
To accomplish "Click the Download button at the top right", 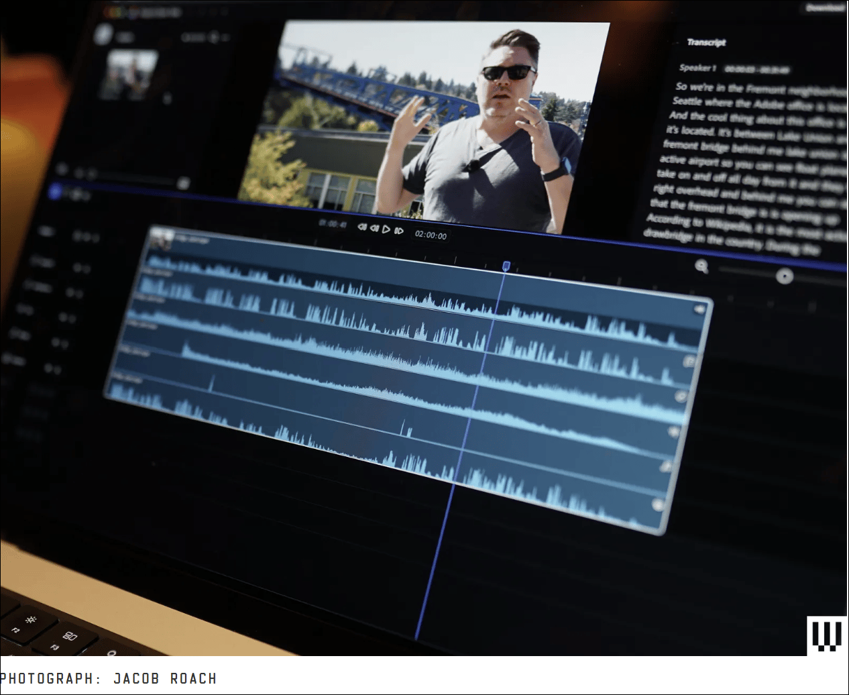I will 825,8.
